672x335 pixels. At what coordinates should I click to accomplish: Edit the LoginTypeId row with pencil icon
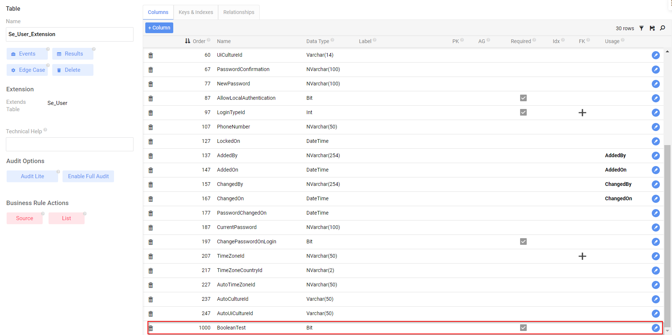pyautogui.click(x=655, y=113)
